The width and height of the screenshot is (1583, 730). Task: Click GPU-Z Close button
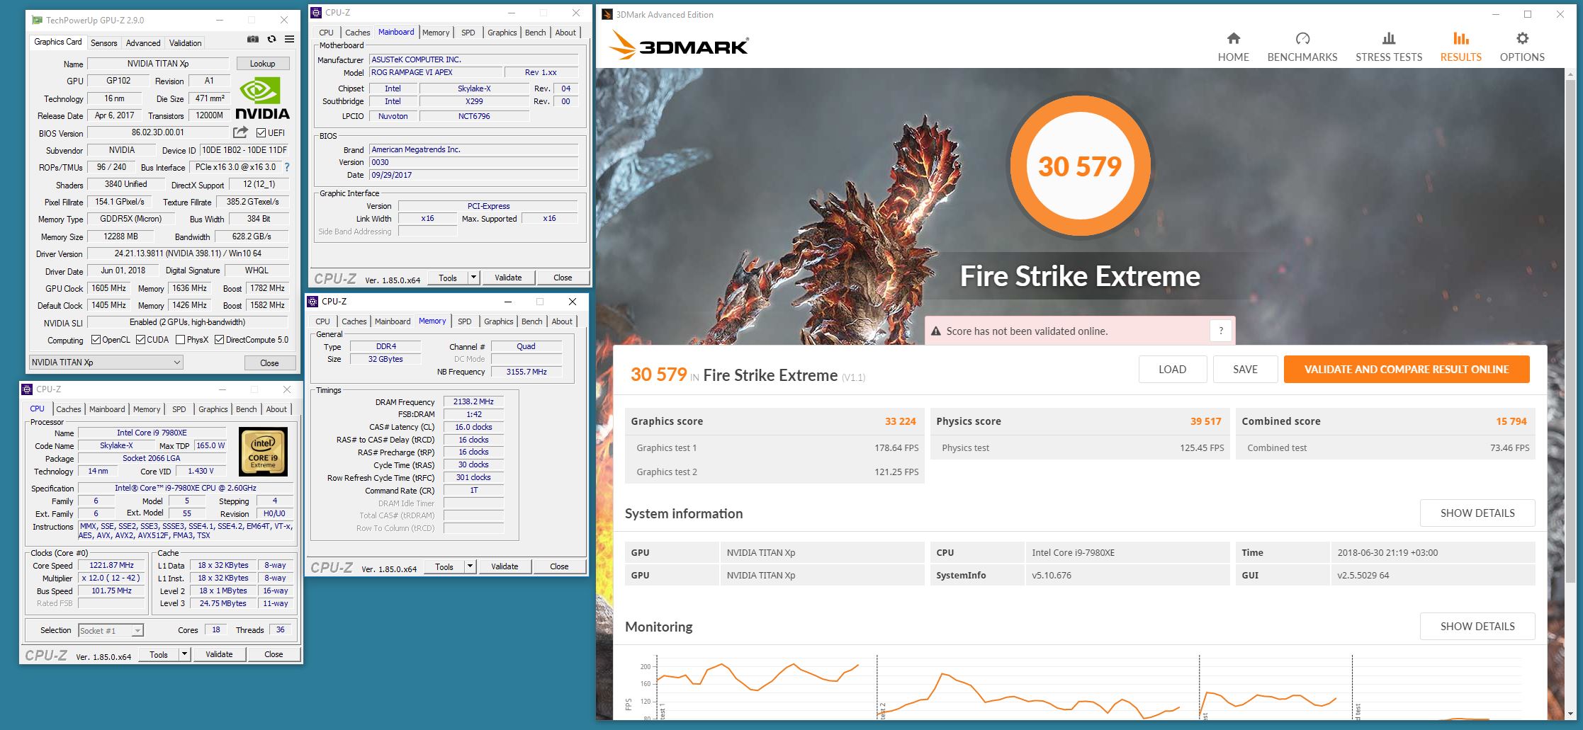pyautogui.click(x=270, y=363)
